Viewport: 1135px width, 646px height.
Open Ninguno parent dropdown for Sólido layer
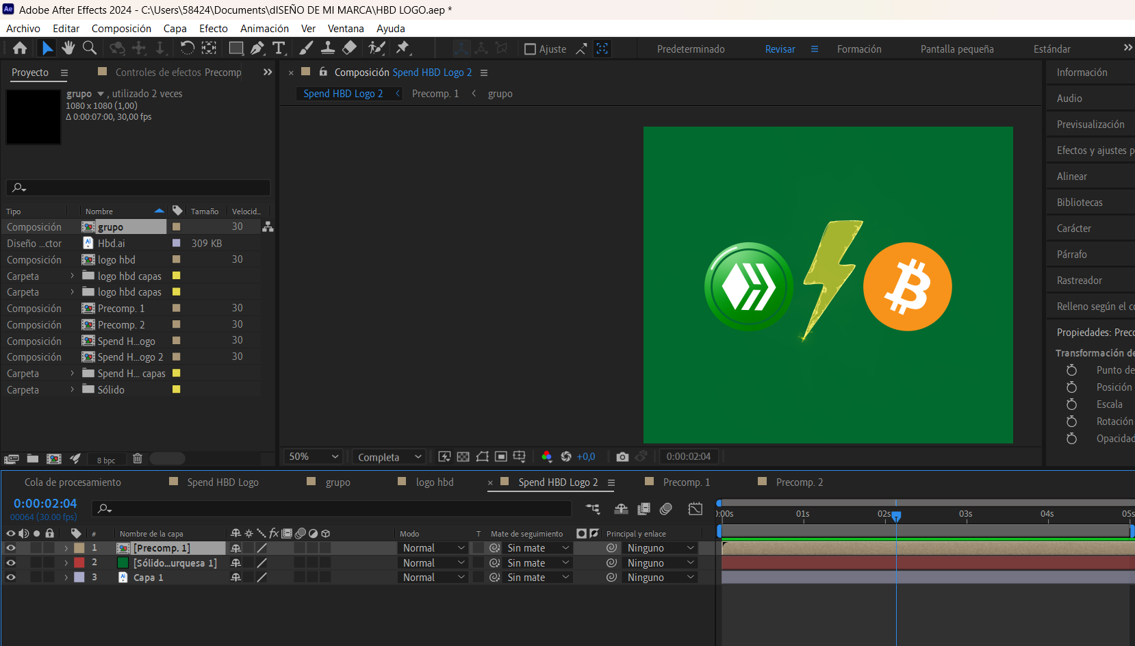pyautogui.click(x=660, y=563)
